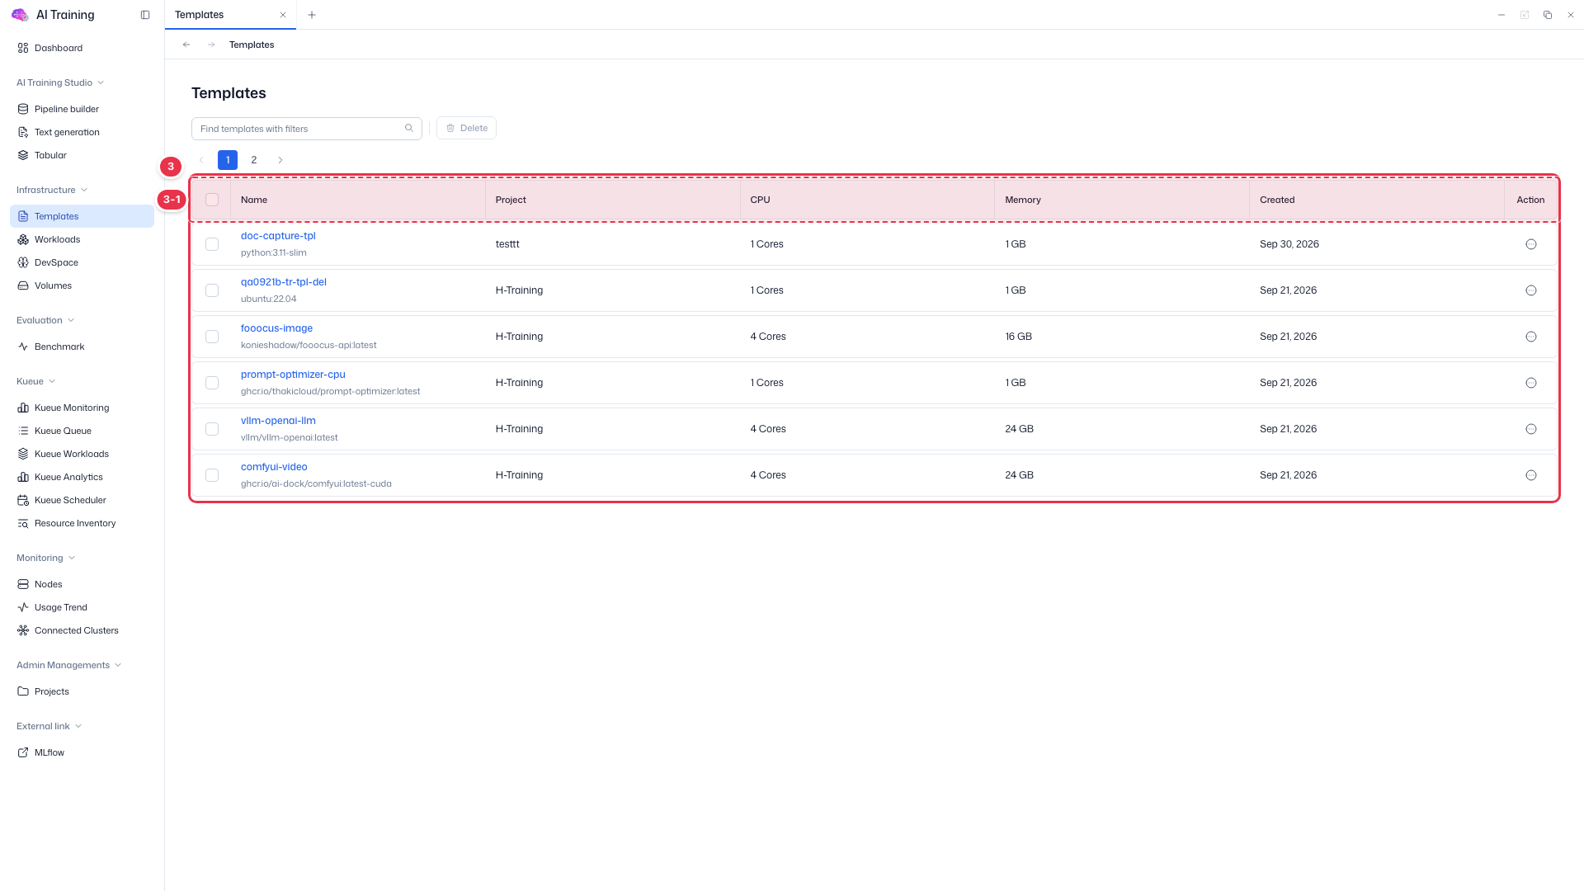Collapse the Infrastructure section

pos(52,190)
